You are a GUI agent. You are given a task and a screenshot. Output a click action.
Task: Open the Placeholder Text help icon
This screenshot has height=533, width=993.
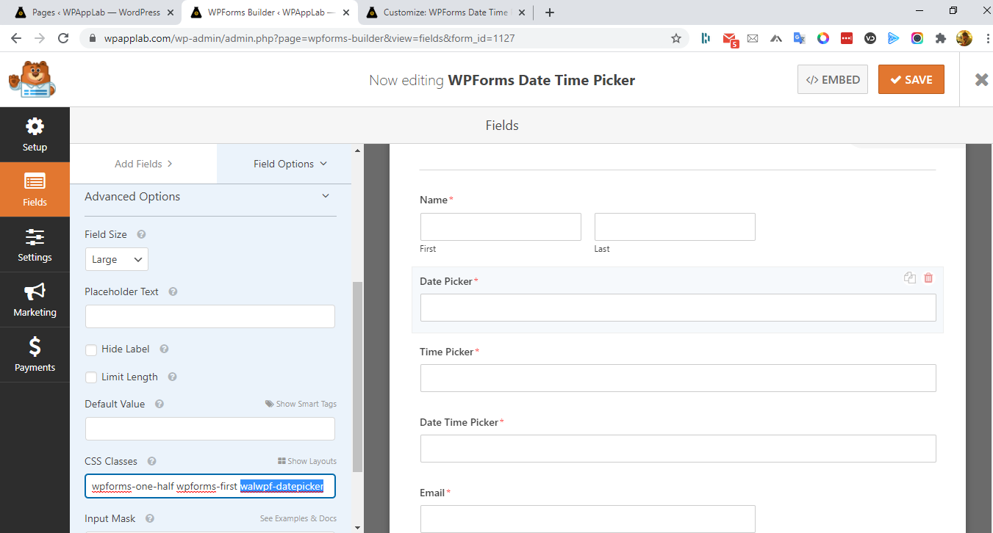(x=173, y=292)
